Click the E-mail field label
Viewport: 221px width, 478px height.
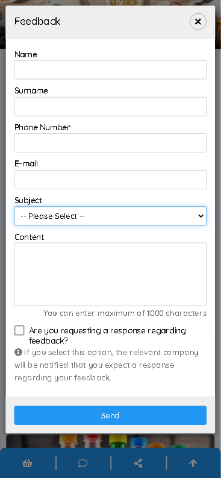point(26,164)
